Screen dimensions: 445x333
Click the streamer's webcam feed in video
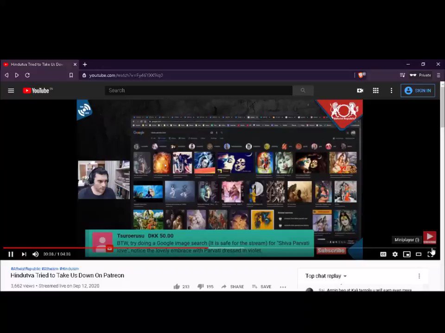pyautogui.click(x=104, y=180)
